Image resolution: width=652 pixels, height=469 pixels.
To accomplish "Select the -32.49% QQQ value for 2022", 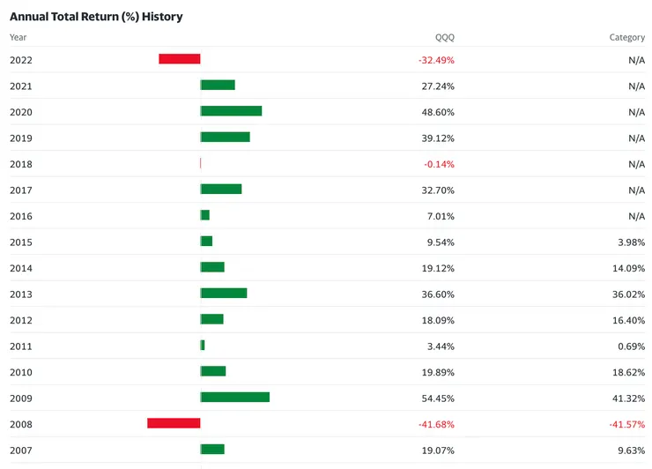I will point(436,60).
